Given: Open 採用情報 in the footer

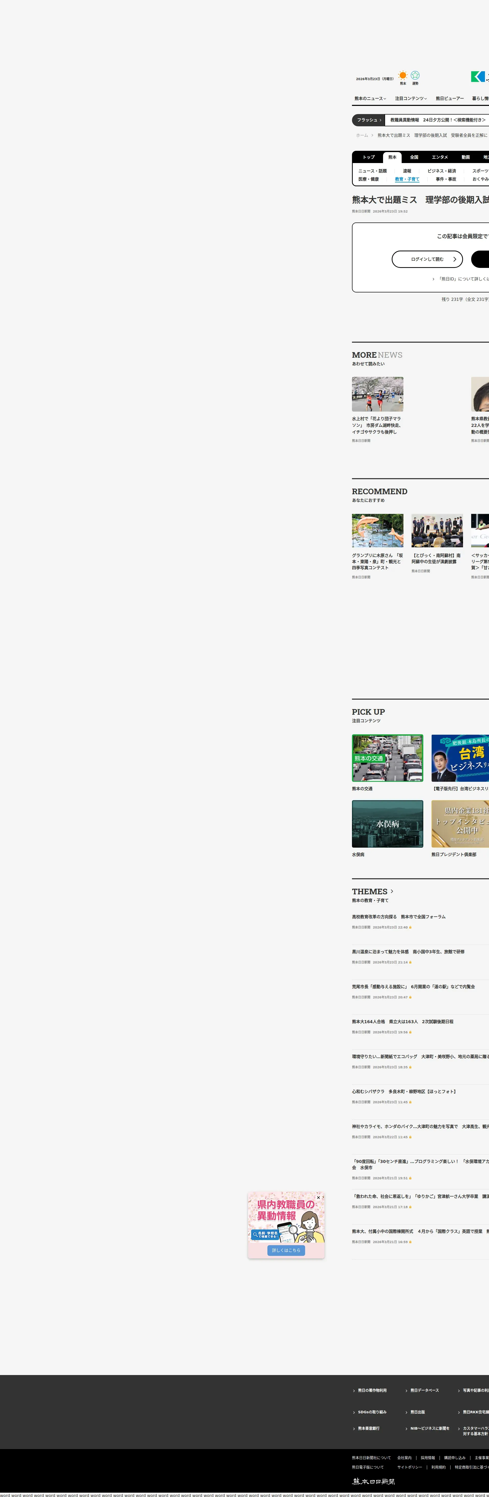Looking at the screenshot, I should (428, 1457).
